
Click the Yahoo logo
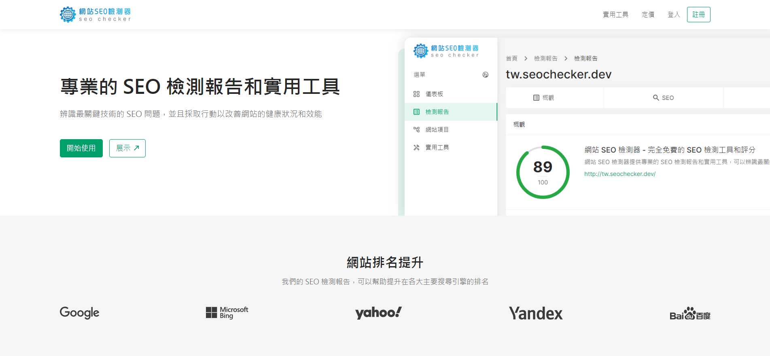pos(378,313)
